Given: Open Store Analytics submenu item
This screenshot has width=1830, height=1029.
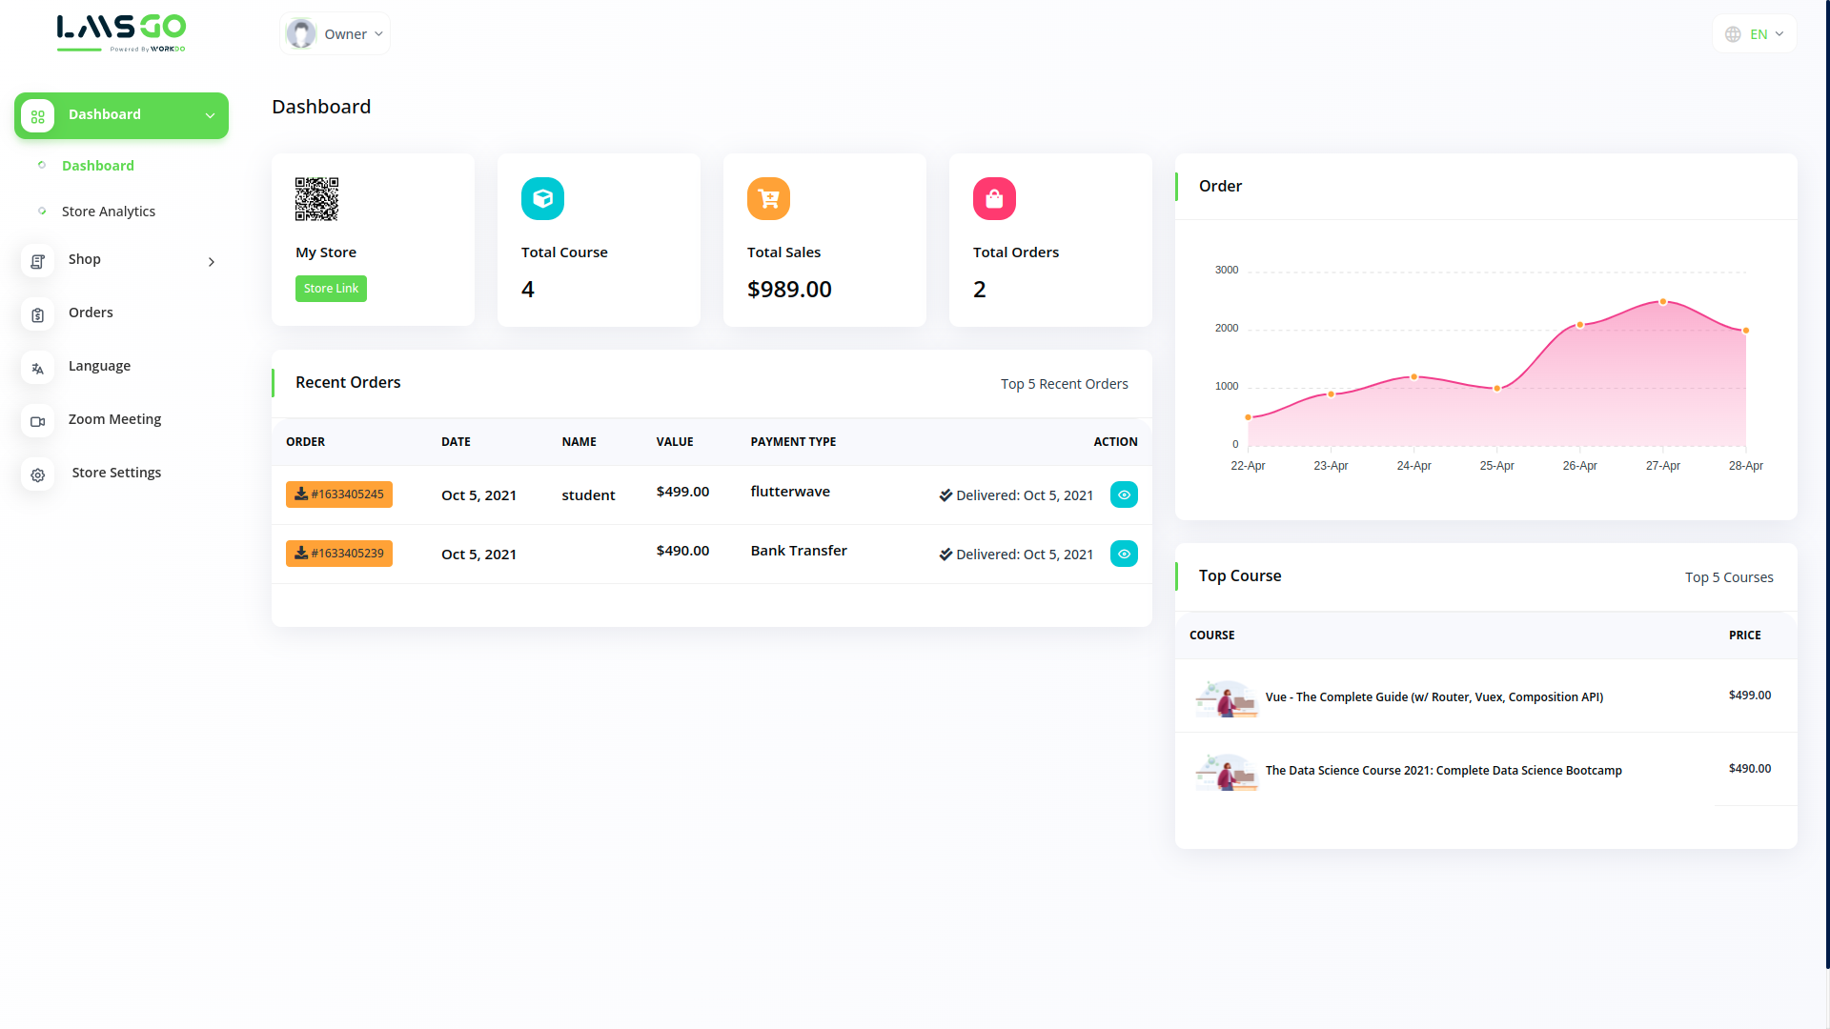Looking at the screenshot, I should pyautogui.click(x=108, y=212).
